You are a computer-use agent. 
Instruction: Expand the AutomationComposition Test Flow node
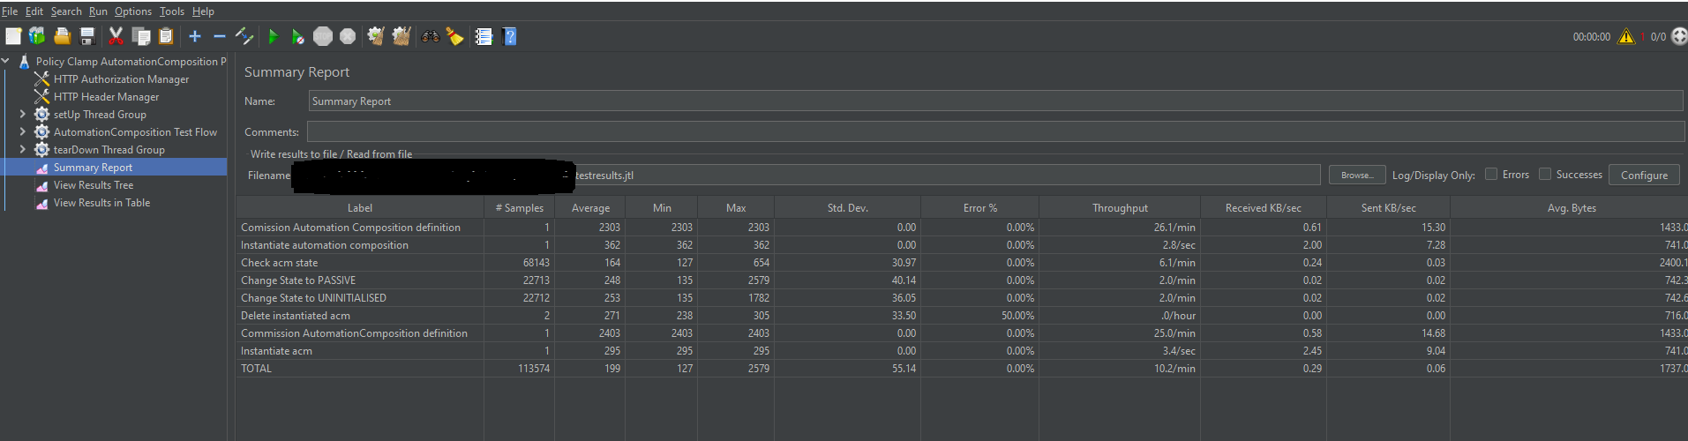23,131
